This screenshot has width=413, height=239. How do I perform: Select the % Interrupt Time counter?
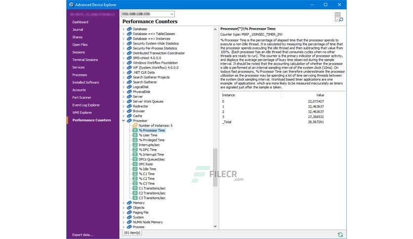click(x=152, y=155)
